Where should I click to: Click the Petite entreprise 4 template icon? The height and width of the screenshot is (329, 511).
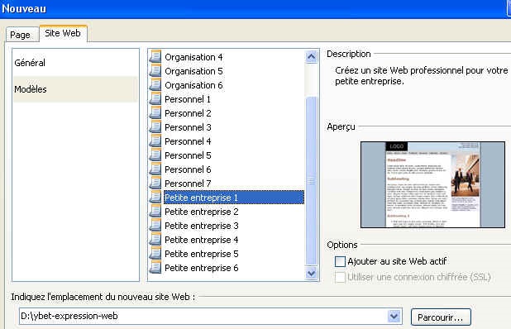pos(155,240)
